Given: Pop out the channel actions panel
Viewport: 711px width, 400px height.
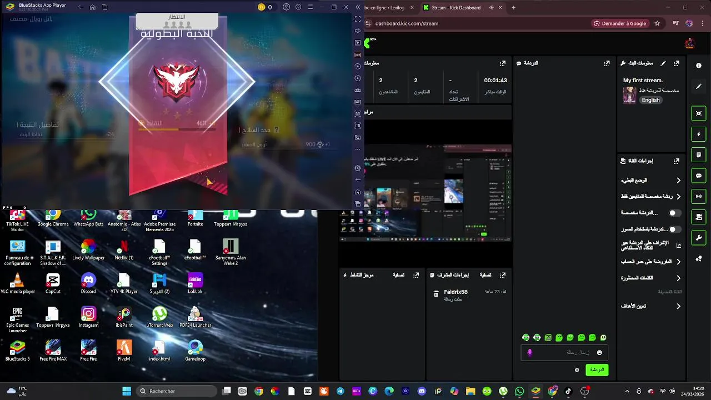Looking at the screenshot, I should [x=677, y=161].
